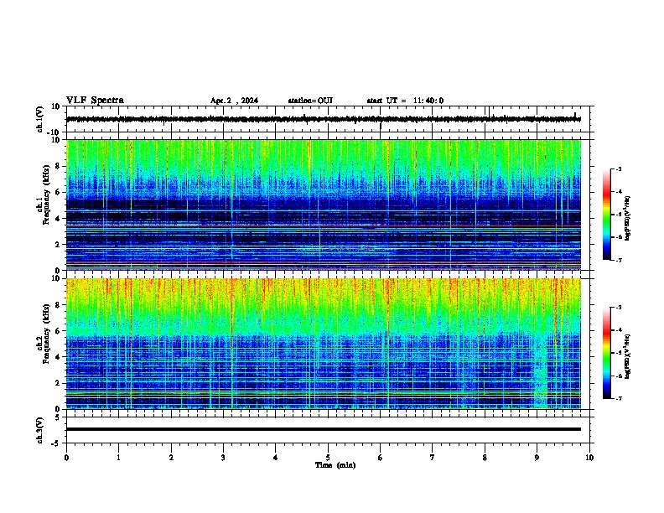Click the "-7" label on ch.2 color bar
Image resolution: width=664 pixels, height=513 pixels.
(x=619, y=398)
